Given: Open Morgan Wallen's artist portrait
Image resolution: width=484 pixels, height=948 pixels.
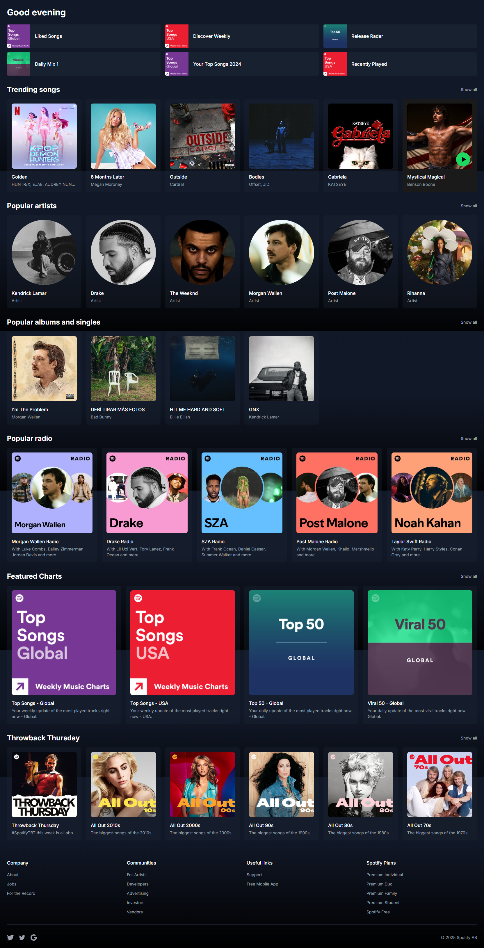Looking at the screenshot, I should click(282, 252).
